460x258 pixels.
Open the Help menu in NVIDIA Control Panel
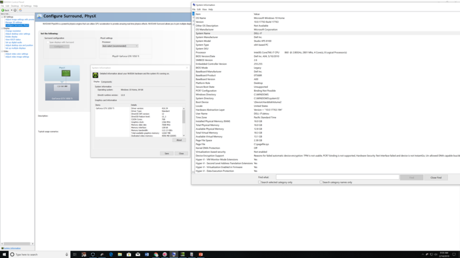(x=36, y=6)
